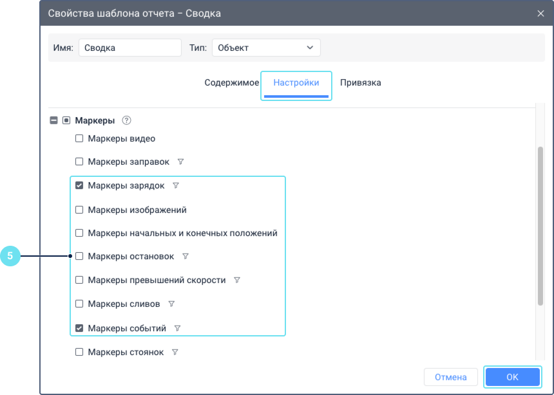
Task: Open filter for Маркеры остановок
Action: pos(186,257)
